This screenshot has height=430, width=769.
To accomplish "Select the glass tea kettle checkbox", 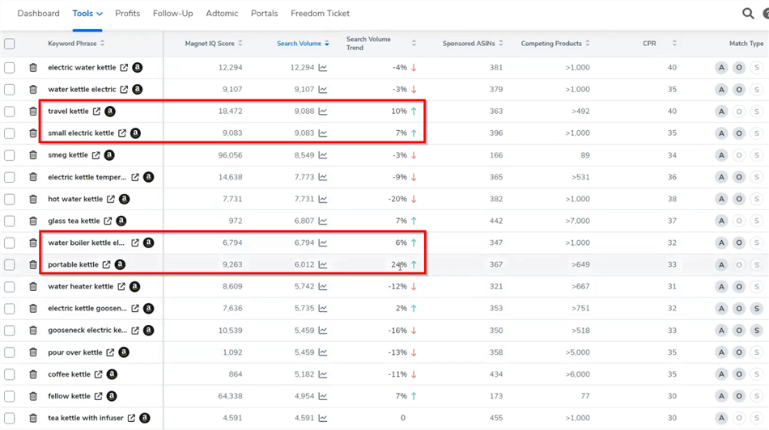I will pyautogui.click(x=10, y=221).
